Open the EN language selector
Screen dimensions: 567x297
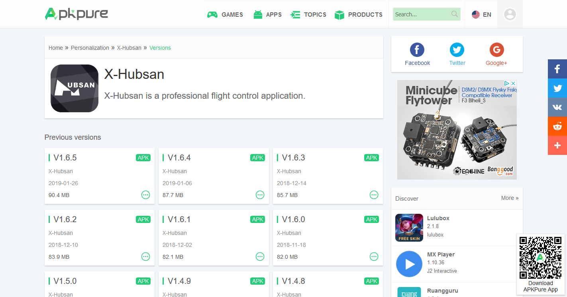click(x=481, y=15)
